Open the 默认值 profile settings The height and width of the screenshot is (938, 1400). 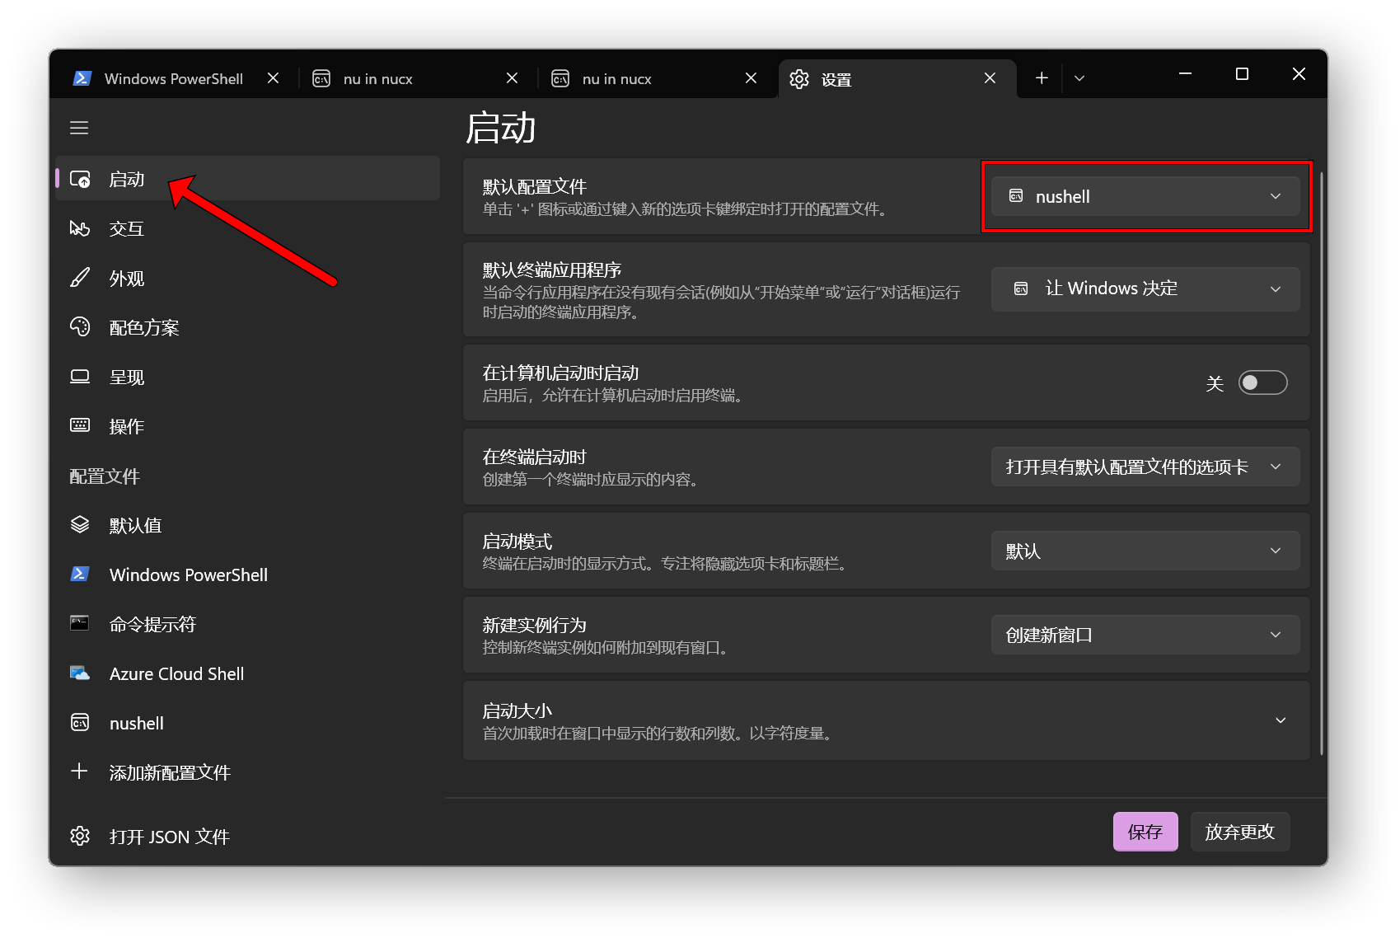[247, 525]
